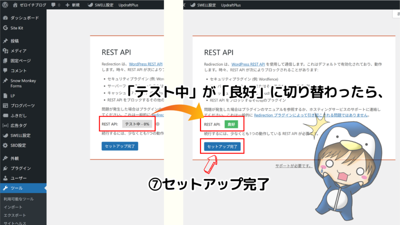The height and width of the screenshot is (225, 400).
Task: Select the プラグイン menu label
Action: [21, 168]
